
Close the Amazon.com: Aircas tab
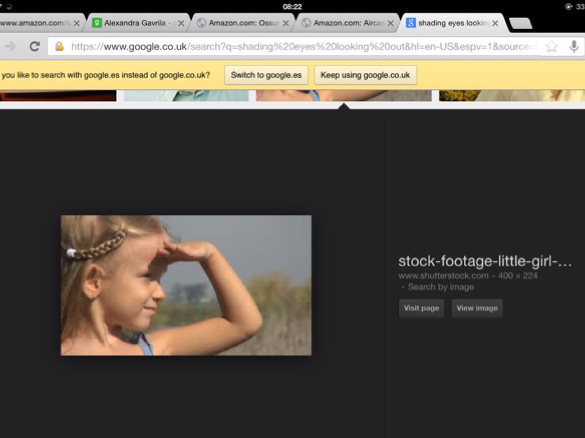click(391, 23)
